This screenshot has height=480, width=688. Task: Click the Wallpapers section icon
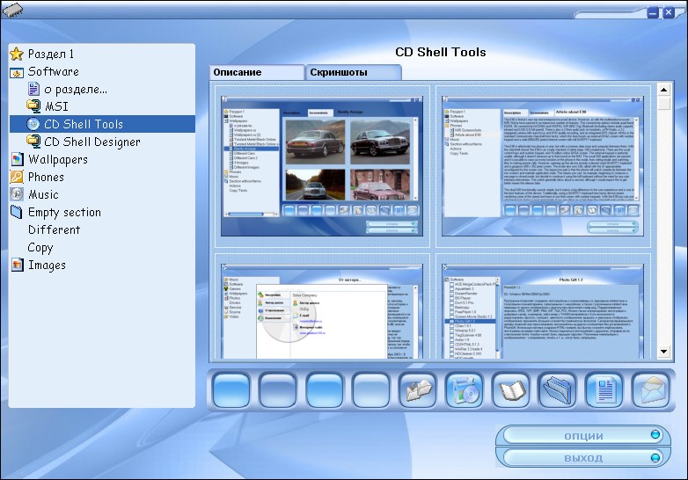17,159
